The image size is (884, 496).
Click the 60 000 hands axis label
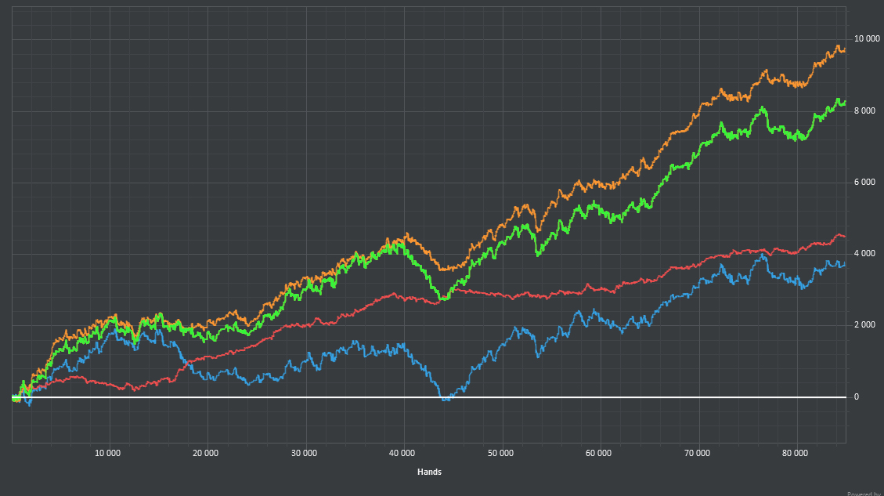(x=598, y=453)
